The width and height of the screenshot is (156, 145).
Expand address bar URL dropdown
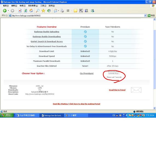pos(145,15)
